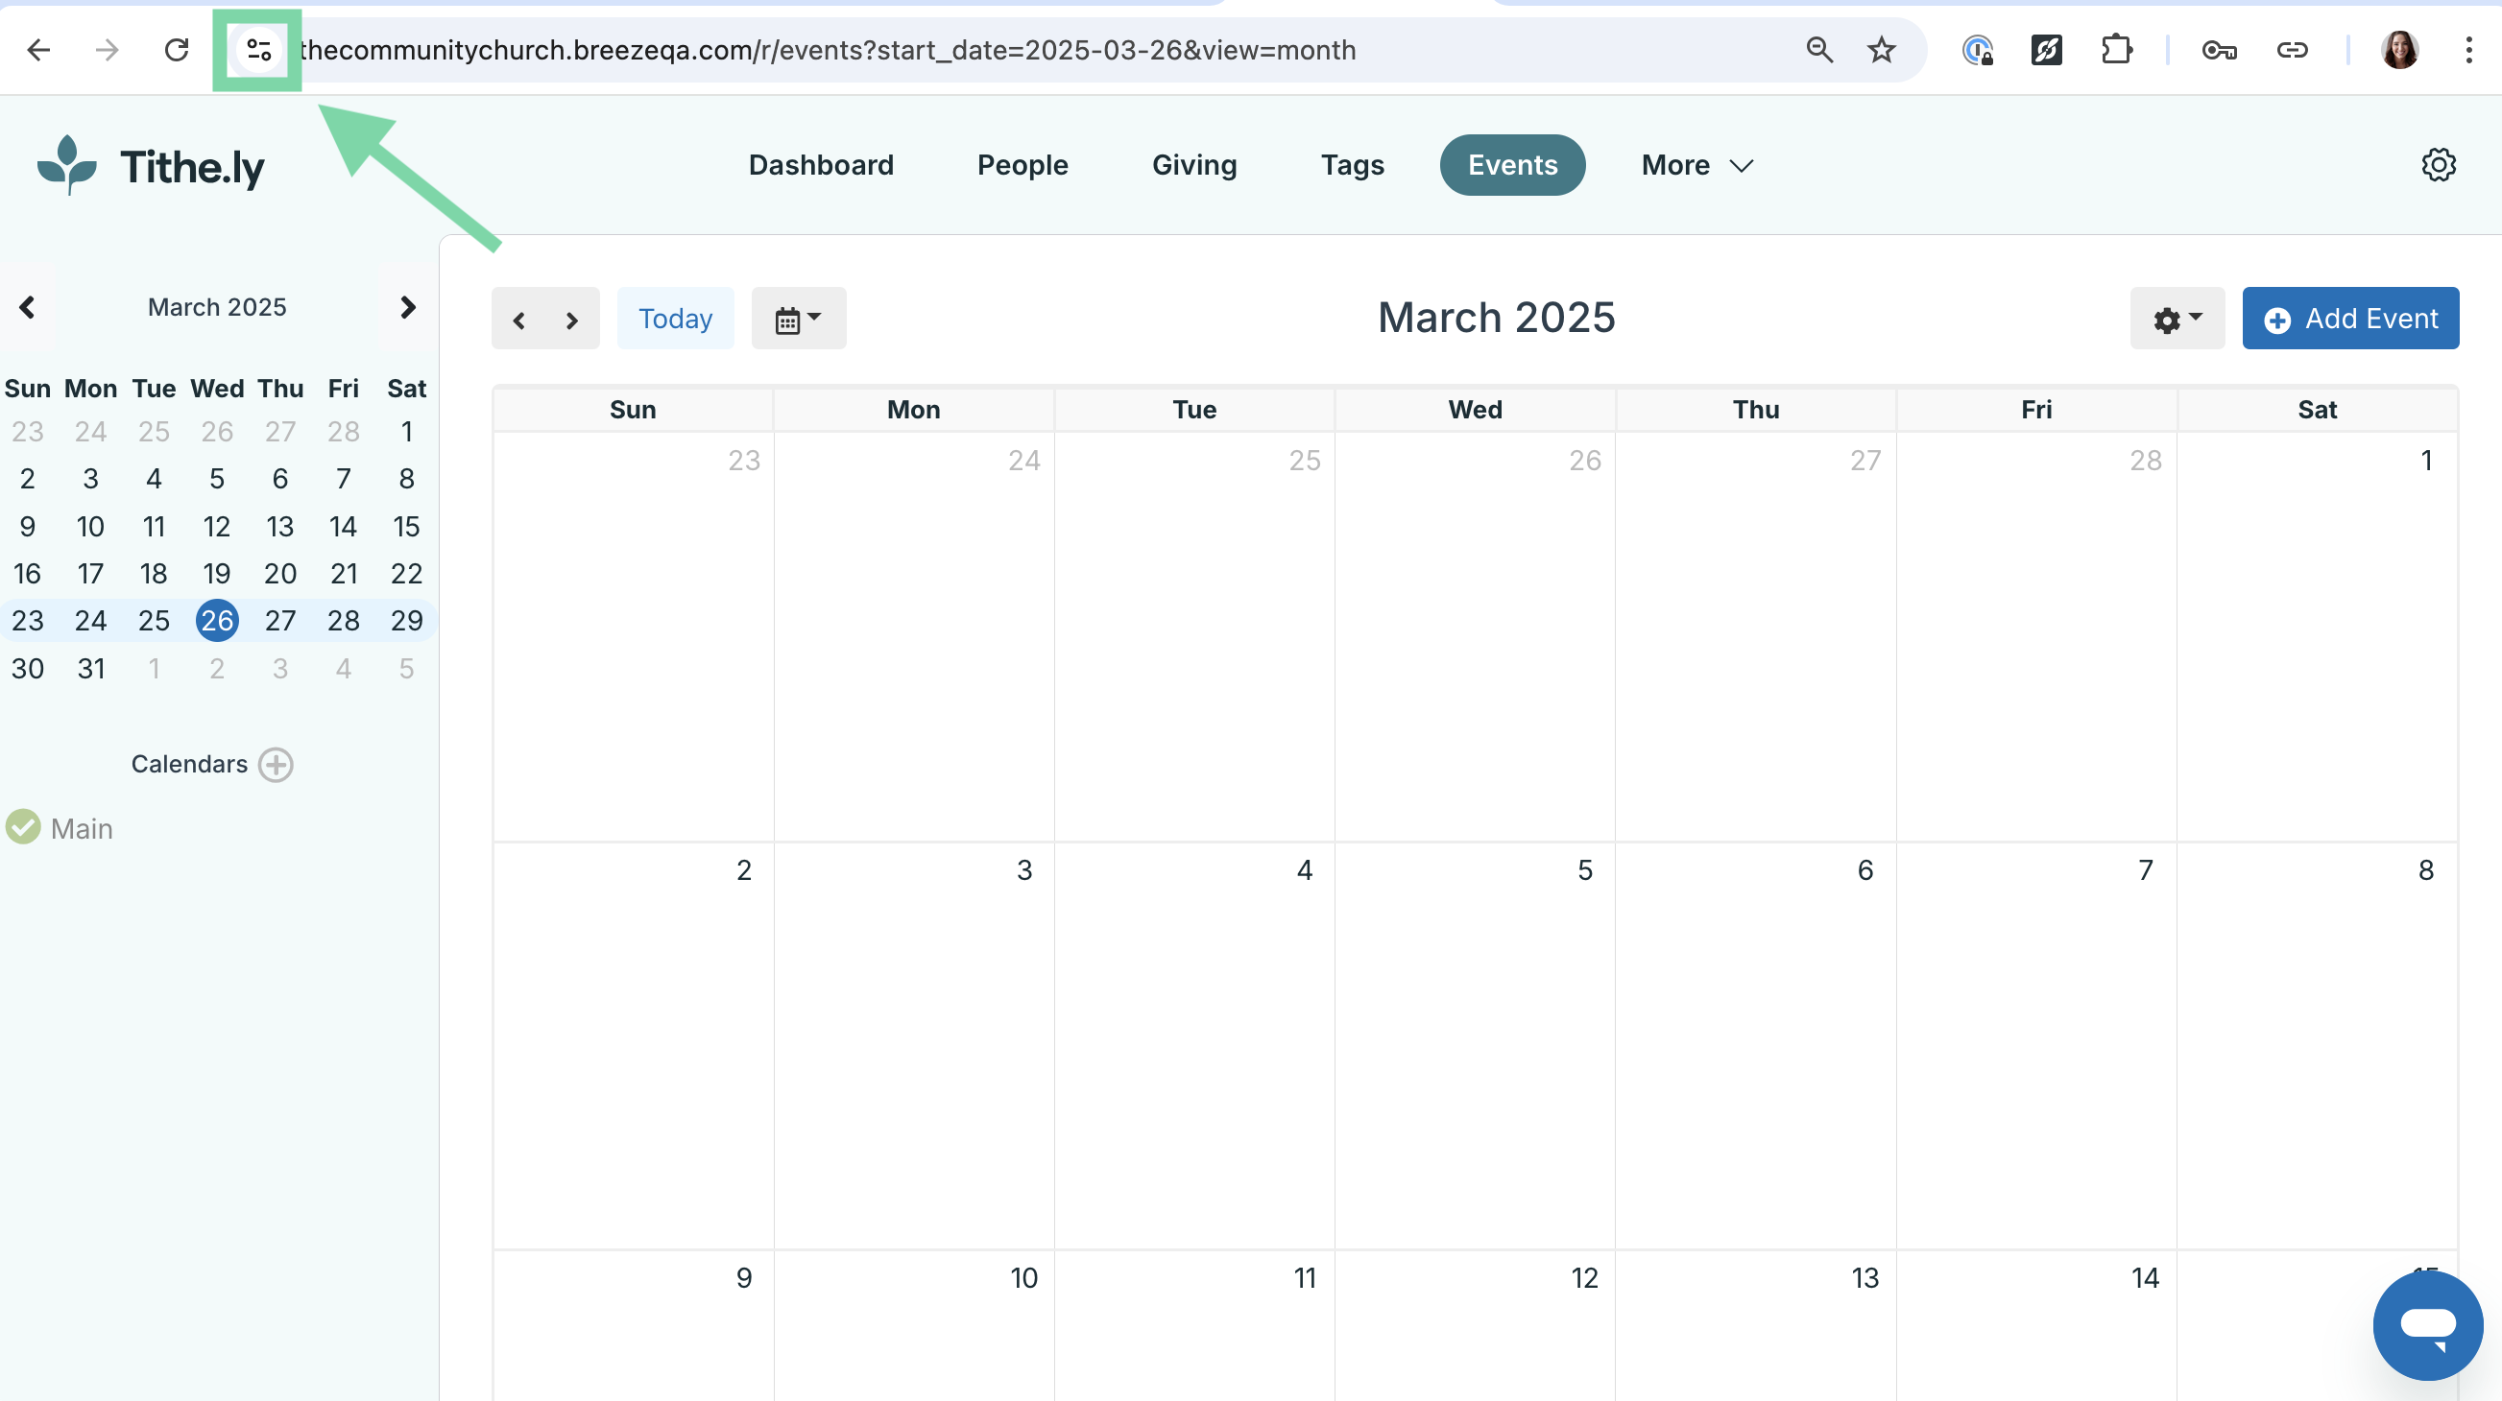Click the Today button
The image size is (2502, 1401).
(675, 319)
